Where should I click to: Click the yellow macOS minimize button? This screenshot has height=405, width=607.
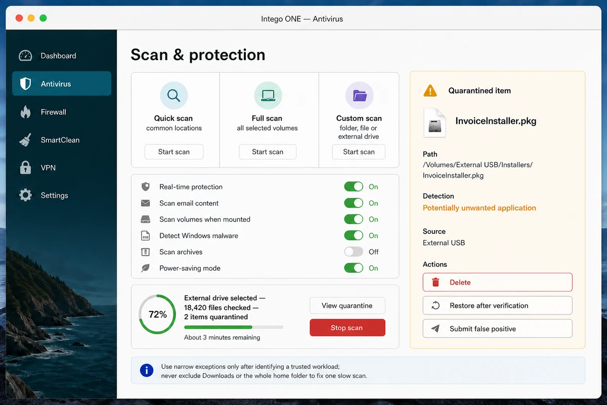[x=31, y=18]
